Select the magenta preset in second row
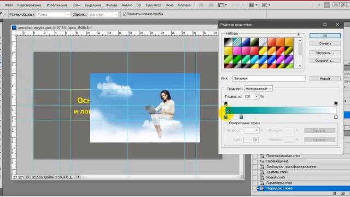This screenshot has width=350, height=197. 237,51
